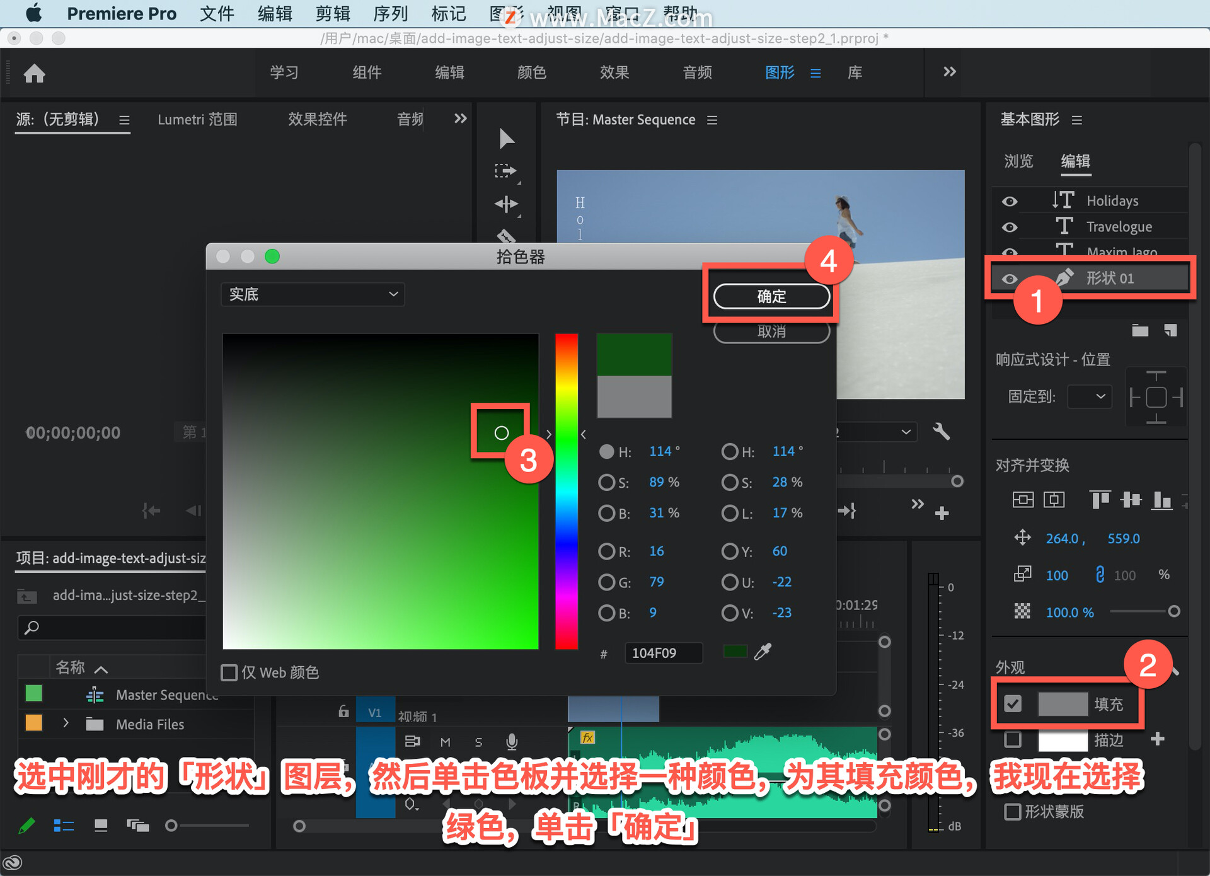Click the new layer icon in Essential Graphics
The width and height of the screenshot is (1210, 876).
tap(1170, 330)
